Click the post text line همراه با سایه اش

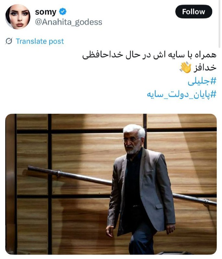[x=149, y=55]
